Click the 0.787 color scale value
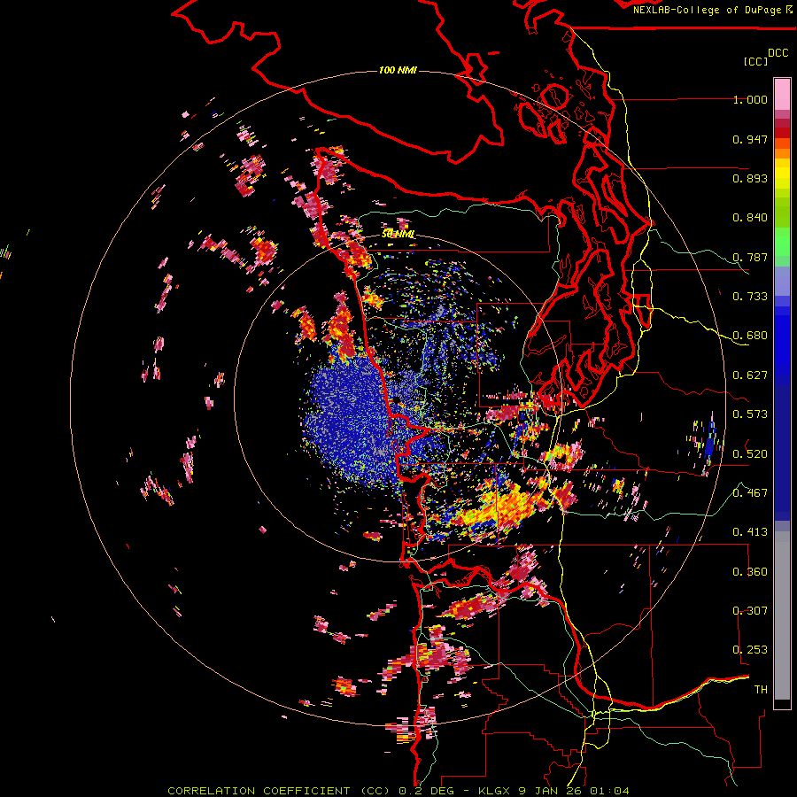 (x=750, y=257)
